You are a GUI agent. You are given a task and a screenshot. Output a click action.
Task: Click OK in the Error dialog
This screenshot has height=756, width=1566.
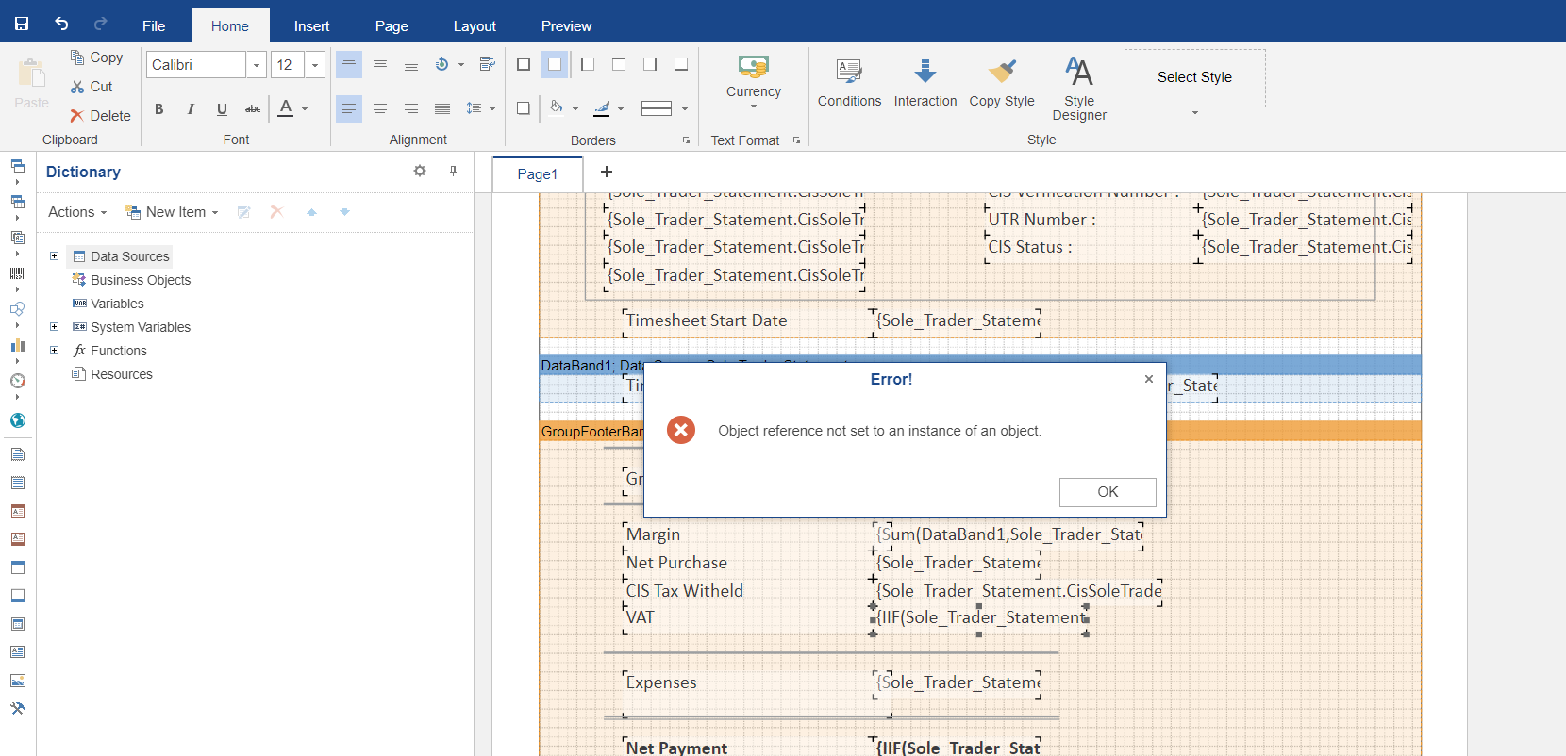(x=1108, y=492)
